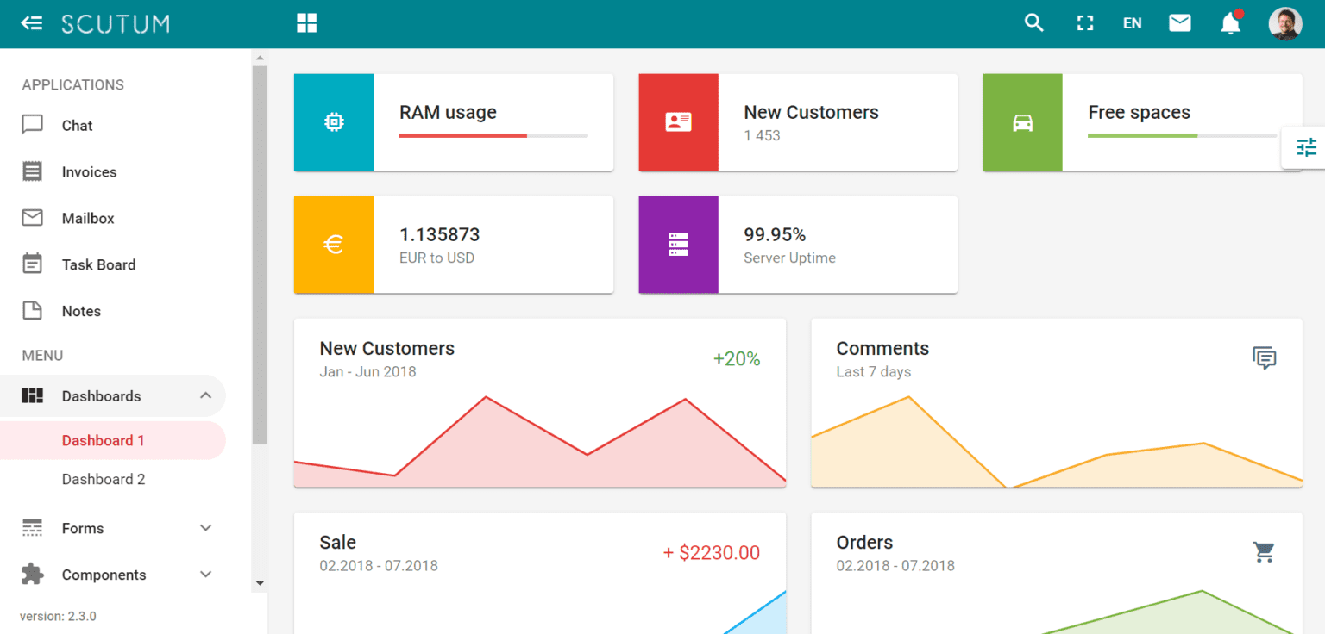
Task: Open the settings panel slider icon on right edge
Action: (1306, 147)
